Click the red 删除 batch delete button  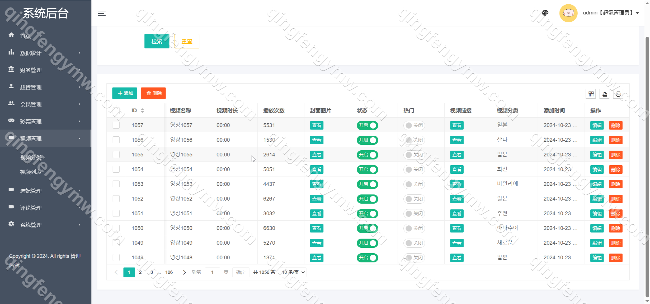pyautogui.click(x=153, y=93)
